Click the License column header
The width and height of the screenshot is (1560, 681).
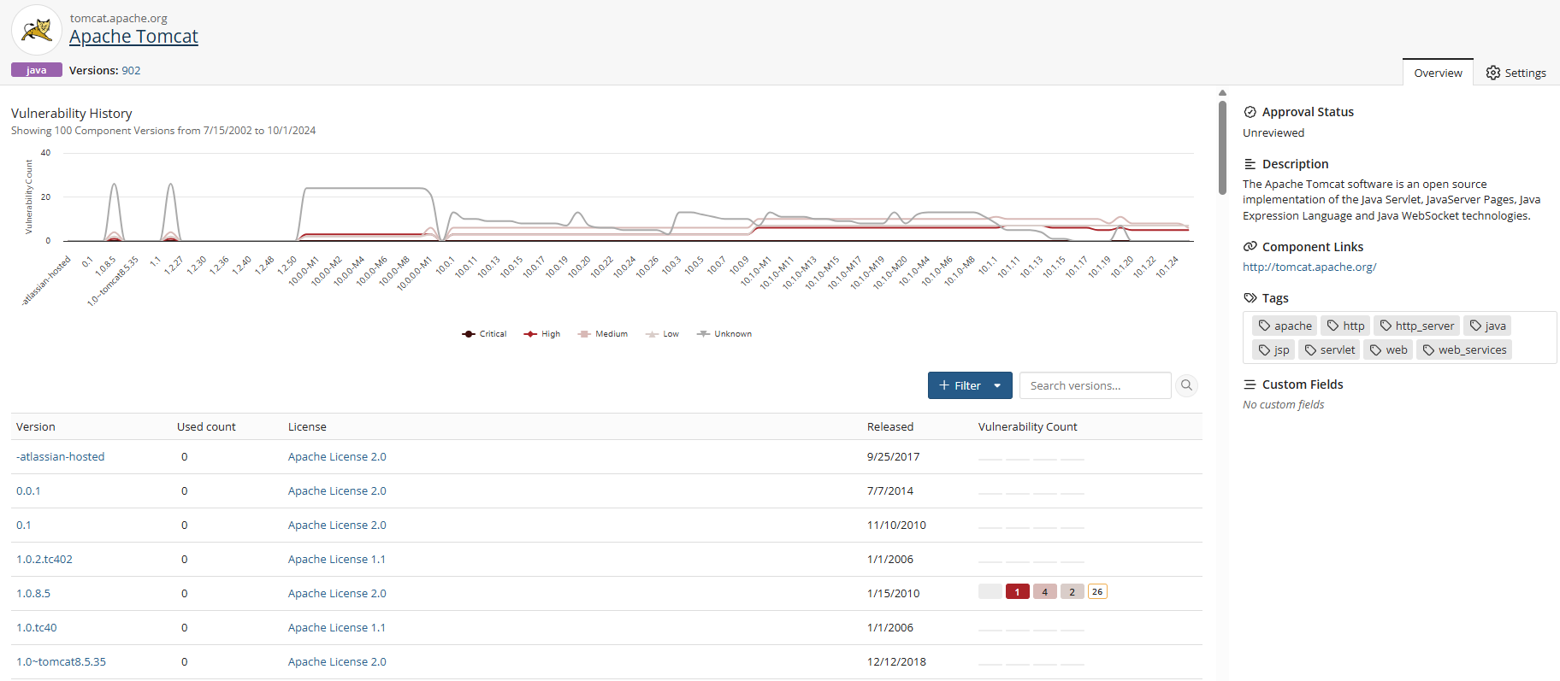[307, 426]
